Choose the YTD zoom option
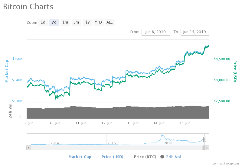The image size is (242, 166). [99, 22]
